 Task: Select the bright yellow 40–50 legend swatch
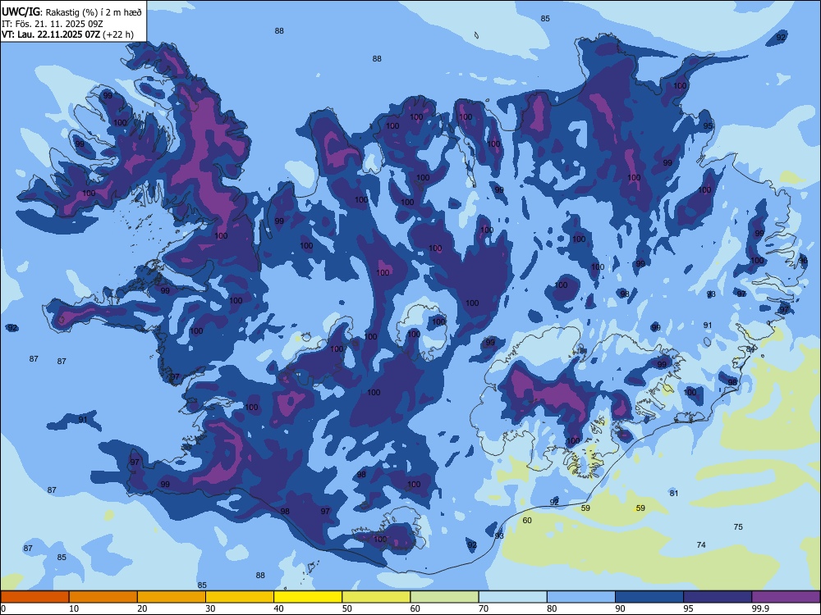click(308, 597)
